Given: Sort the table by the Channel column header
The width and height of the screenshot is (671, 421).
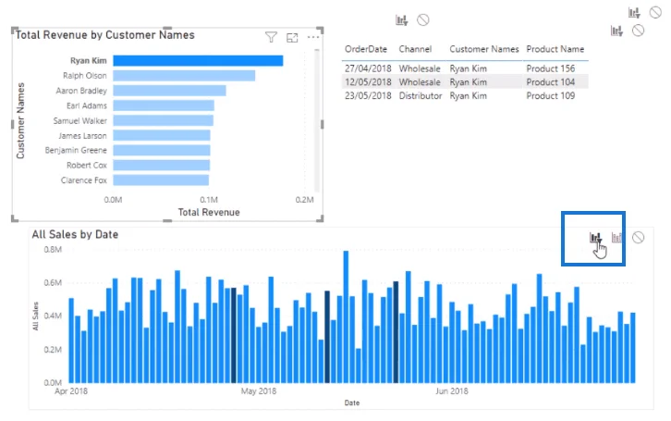Looking at the screenshot, I should click(x=415, y=49).
